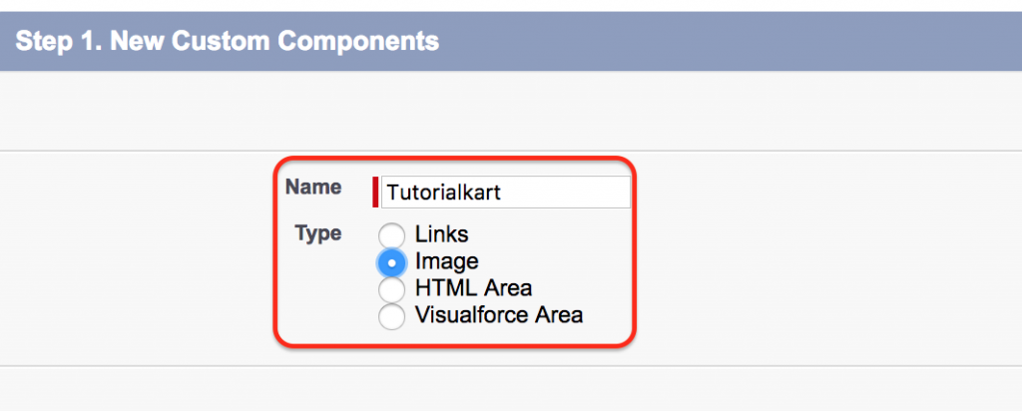The height and width of the screenshot is (411, 1022).
Task: Click the Image option label text
Action: tap(446, 261)
